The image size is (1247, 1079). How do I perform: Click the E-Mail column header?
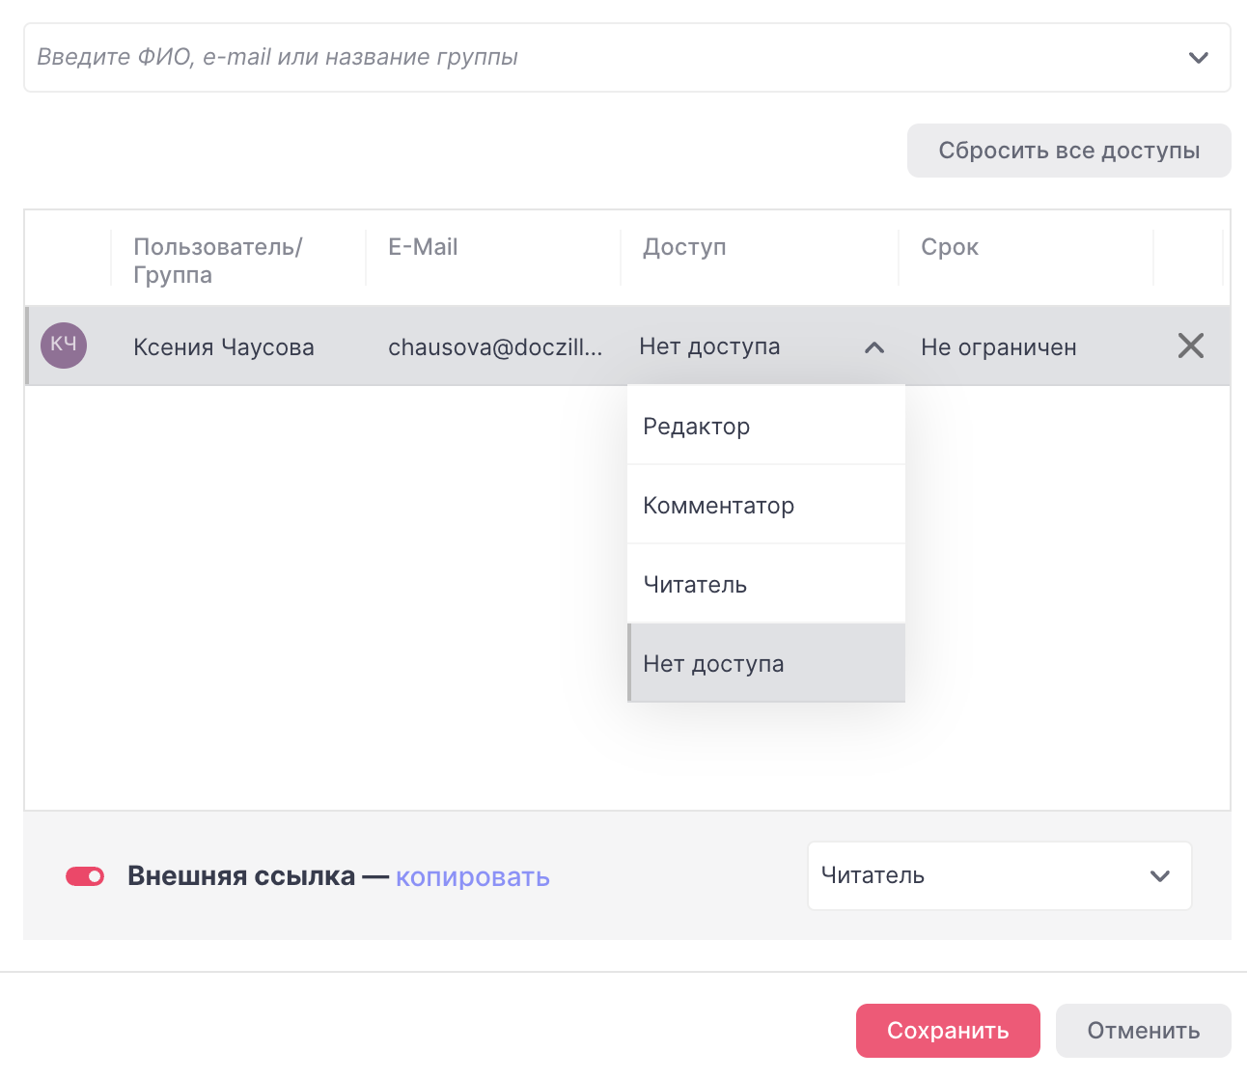coord(423,247)
